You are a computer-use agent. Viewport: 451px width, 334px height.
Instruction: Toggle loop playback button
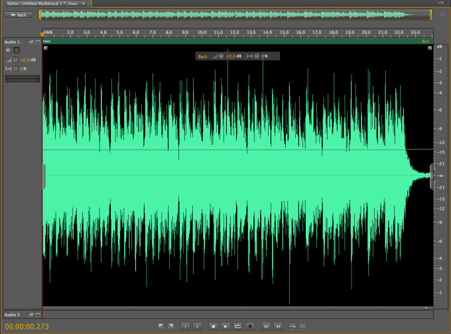238,326
